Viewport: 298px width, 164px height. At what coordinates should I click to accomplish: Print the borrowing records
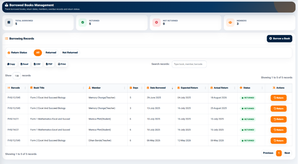coord(62,64)
